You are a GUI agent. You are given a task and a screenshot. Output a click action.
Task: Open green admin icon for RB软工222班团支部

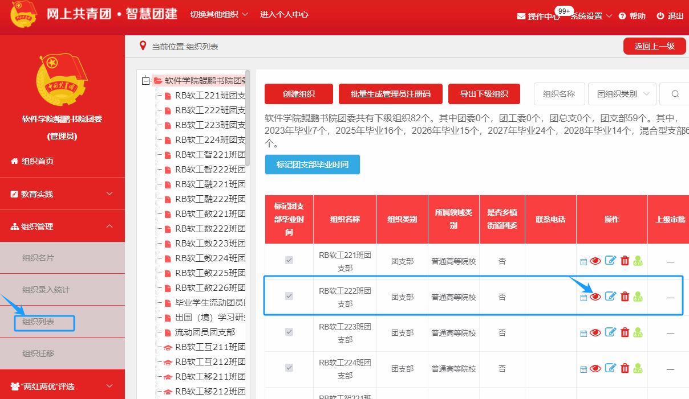pos(638,296)
